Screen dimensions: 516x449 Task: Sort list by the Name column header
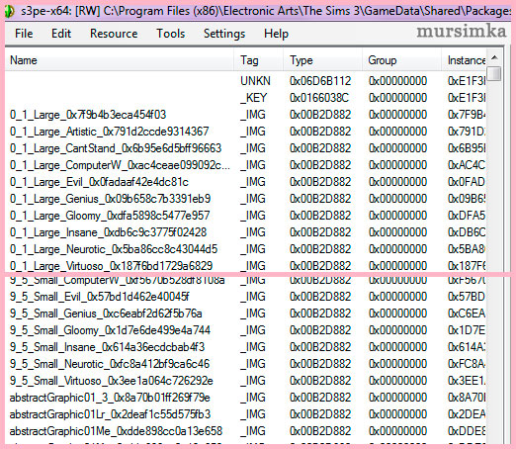120,60
